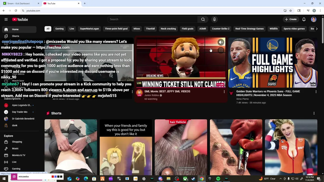This screenshot has width=324, height=182.
Task: Select the Titanfall chip
Action: coord(150,29)
